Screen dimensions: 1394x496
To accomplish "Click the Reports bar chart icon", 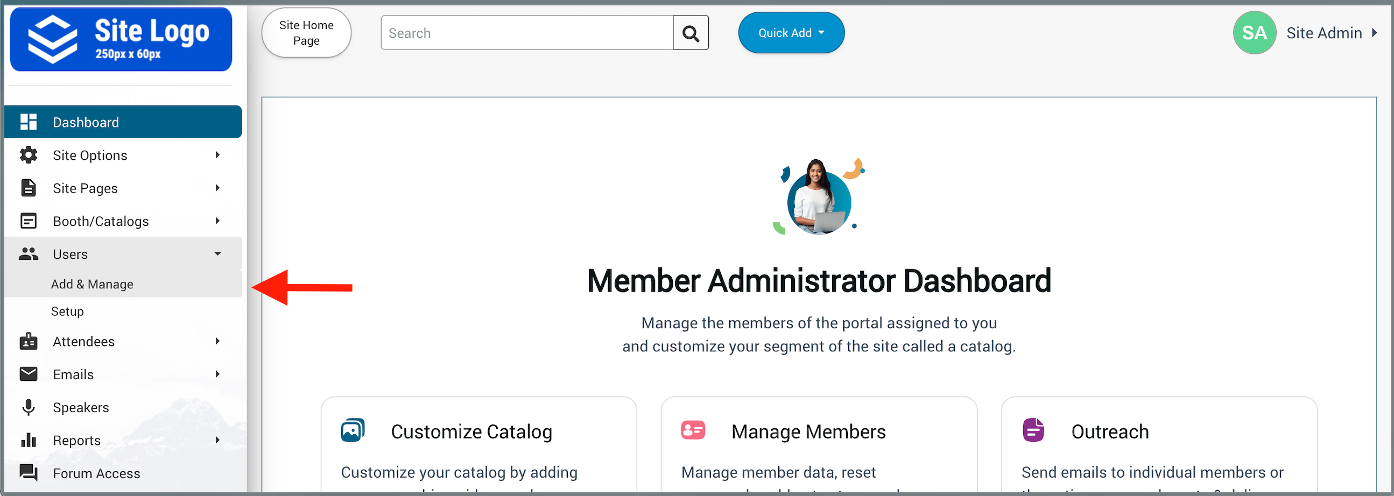I will pos(28,440).
